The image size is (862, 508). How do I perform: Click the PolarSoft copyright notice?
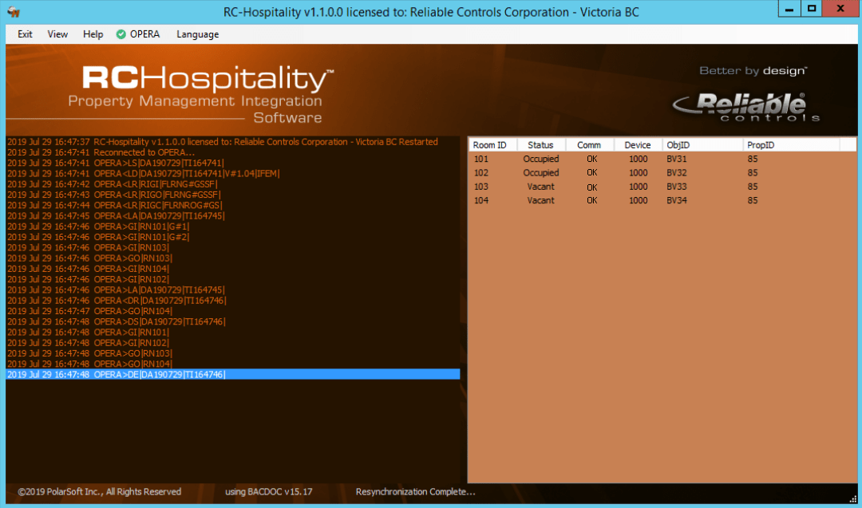click(x=100, y=491)
